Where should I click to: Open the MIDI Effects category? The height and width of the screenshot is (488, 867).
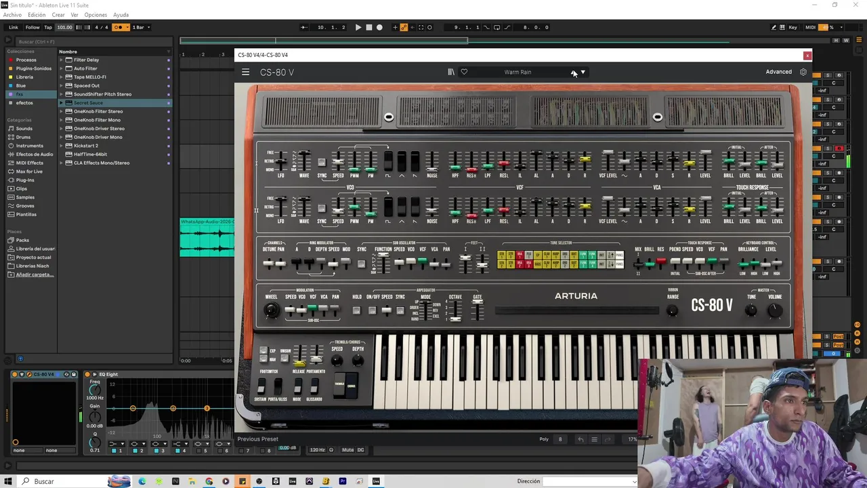tap(29, 163)
